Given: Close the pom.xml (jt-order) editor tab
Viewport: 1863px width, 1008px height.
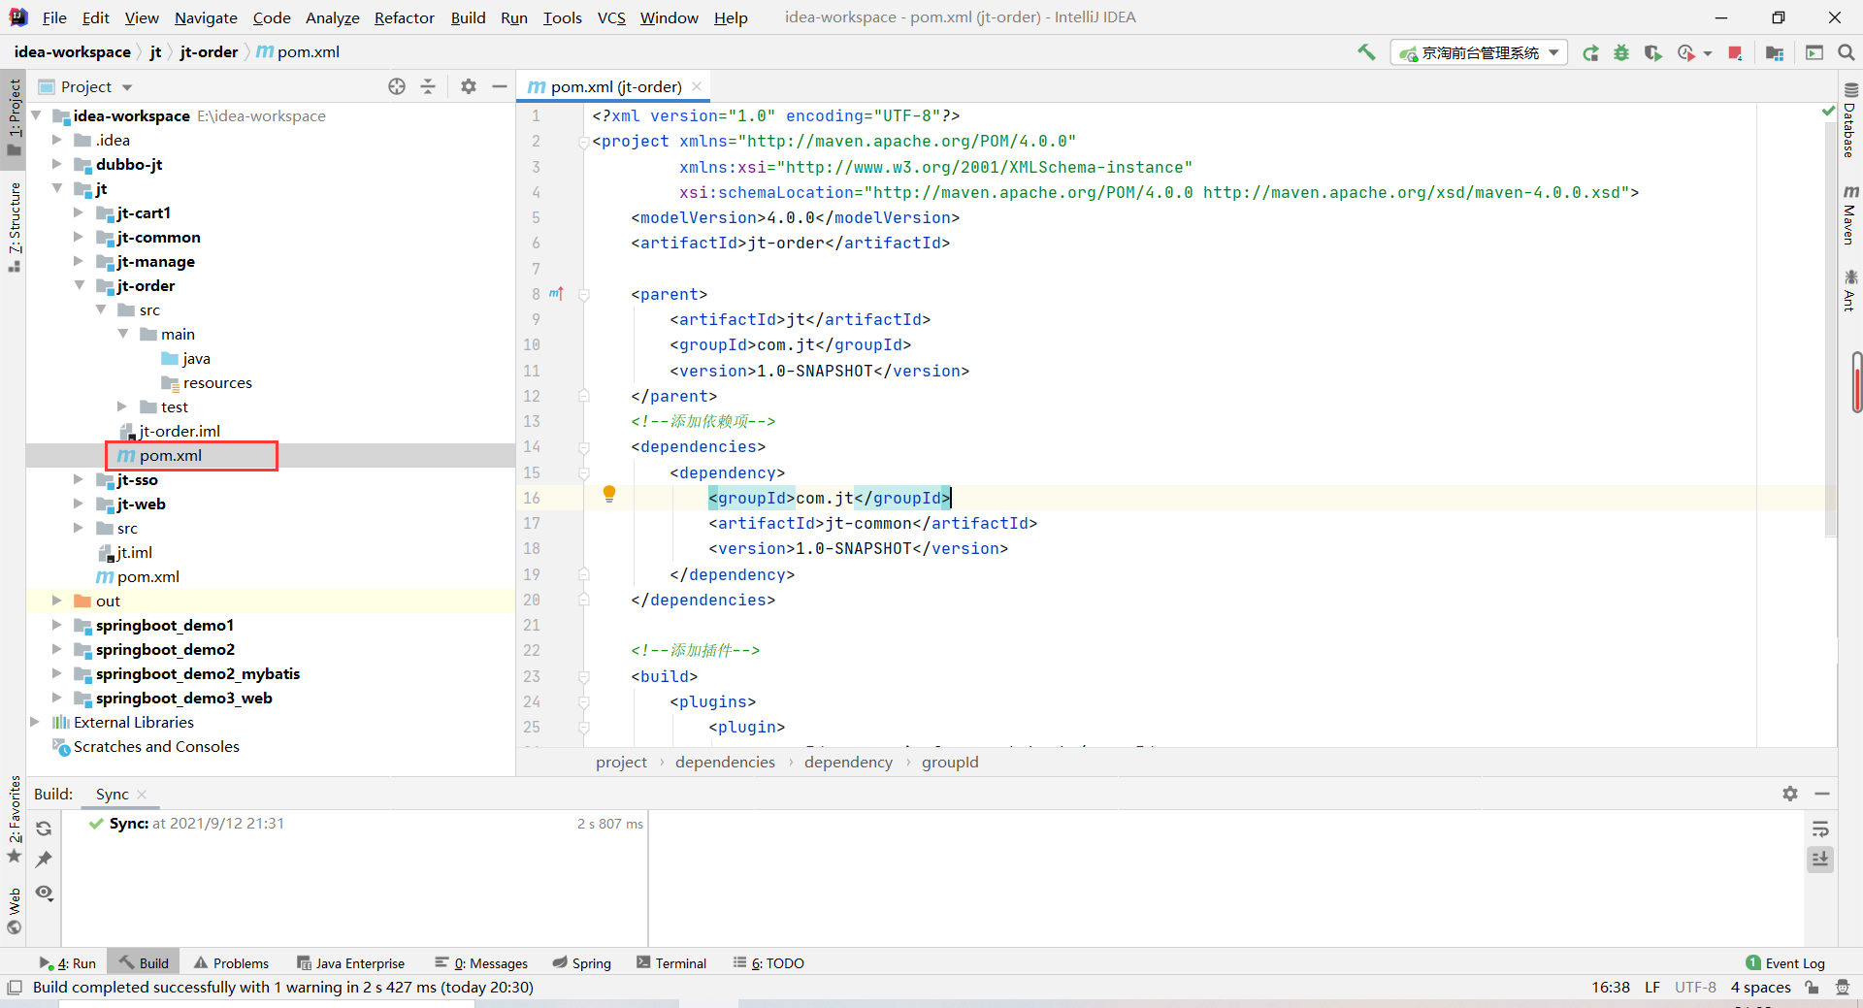Looking at the screenshot, I should (x=697, y=86).
